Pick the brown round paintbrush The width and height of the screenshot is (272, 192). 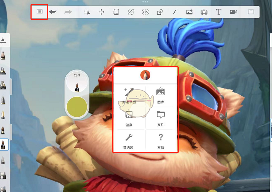coord(3,130)
